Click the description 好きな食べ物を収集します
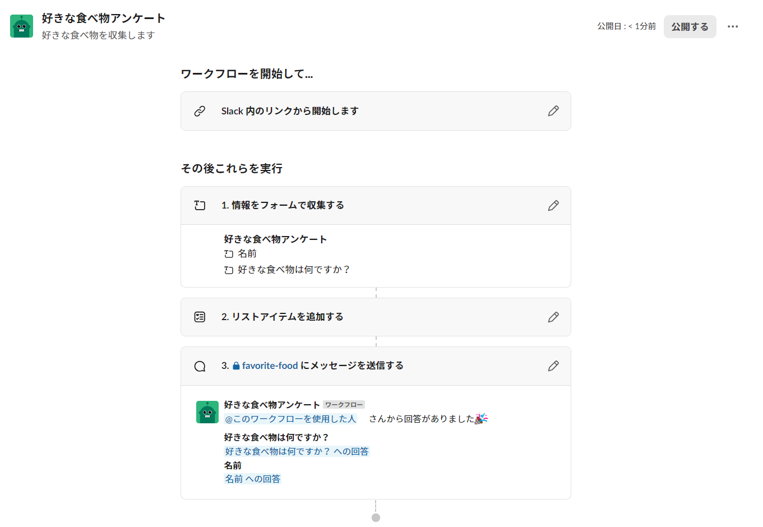Viewport: 763px width, 527px height. coord(98,35)
